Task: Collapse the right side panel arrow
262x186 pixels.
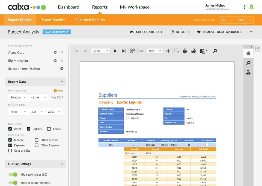Action: coord(251,47)
